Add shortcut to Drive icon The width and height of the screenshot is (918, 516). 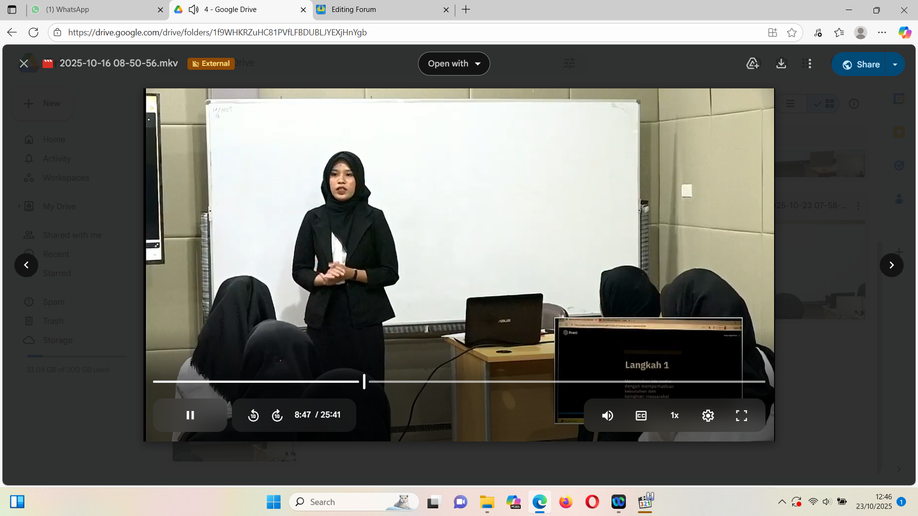(753, 64)
